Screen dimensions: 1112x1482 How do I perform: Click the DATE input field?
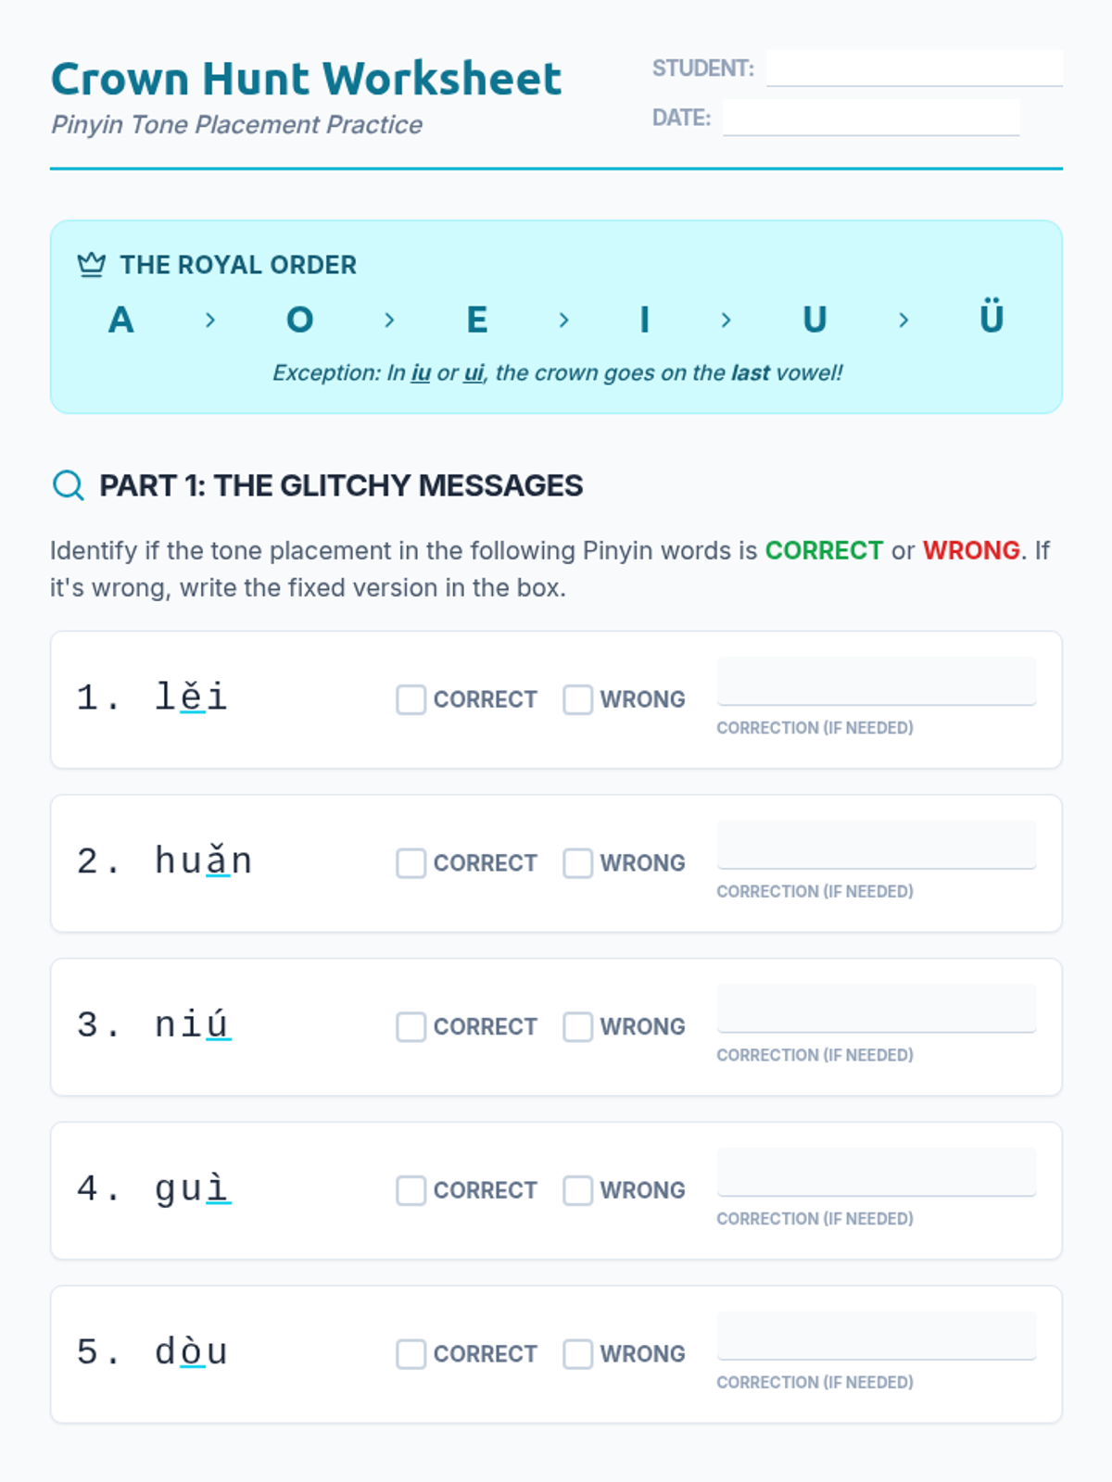(870, 118)
